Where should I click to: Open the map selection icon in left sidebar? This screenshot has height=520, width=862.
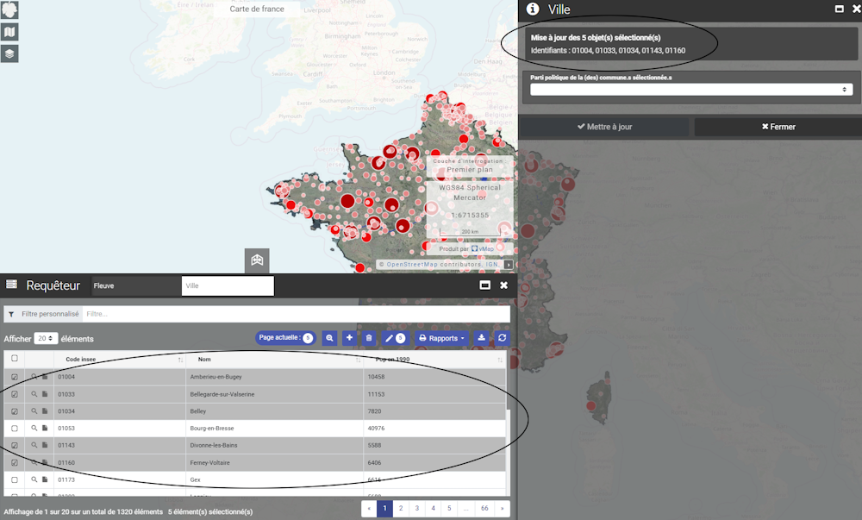(9, 32)
